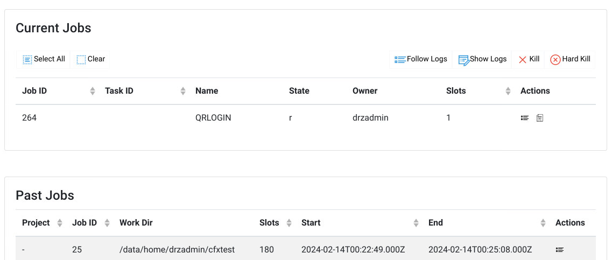Screen dimensions: 612x260
Task: Sort past jobs by Start time
Action: click(x=416, y=223)
